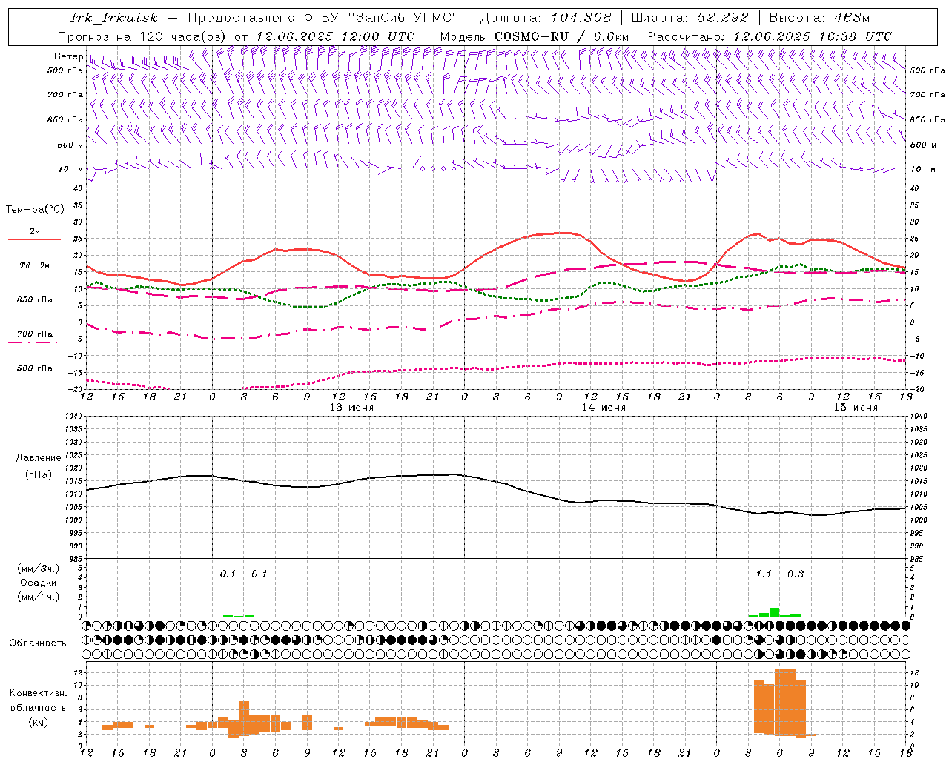Click the "13 июня" date label
The height and width of the screenshot is (759, 949).
351,408
